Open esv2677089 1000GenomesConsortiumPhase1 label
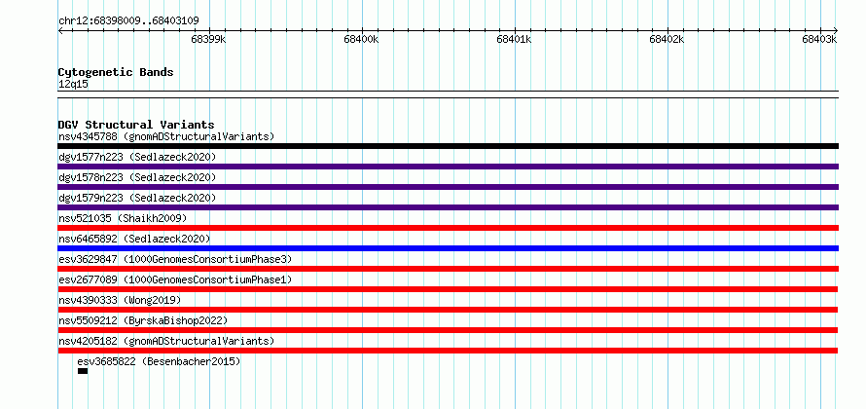 175,279
